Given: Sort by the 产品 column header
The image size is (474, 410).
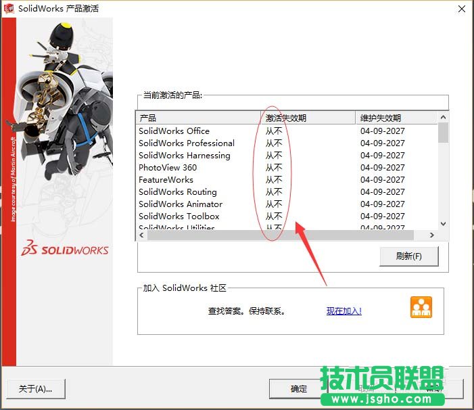Looking at the screenshot, I should point(198,118).
